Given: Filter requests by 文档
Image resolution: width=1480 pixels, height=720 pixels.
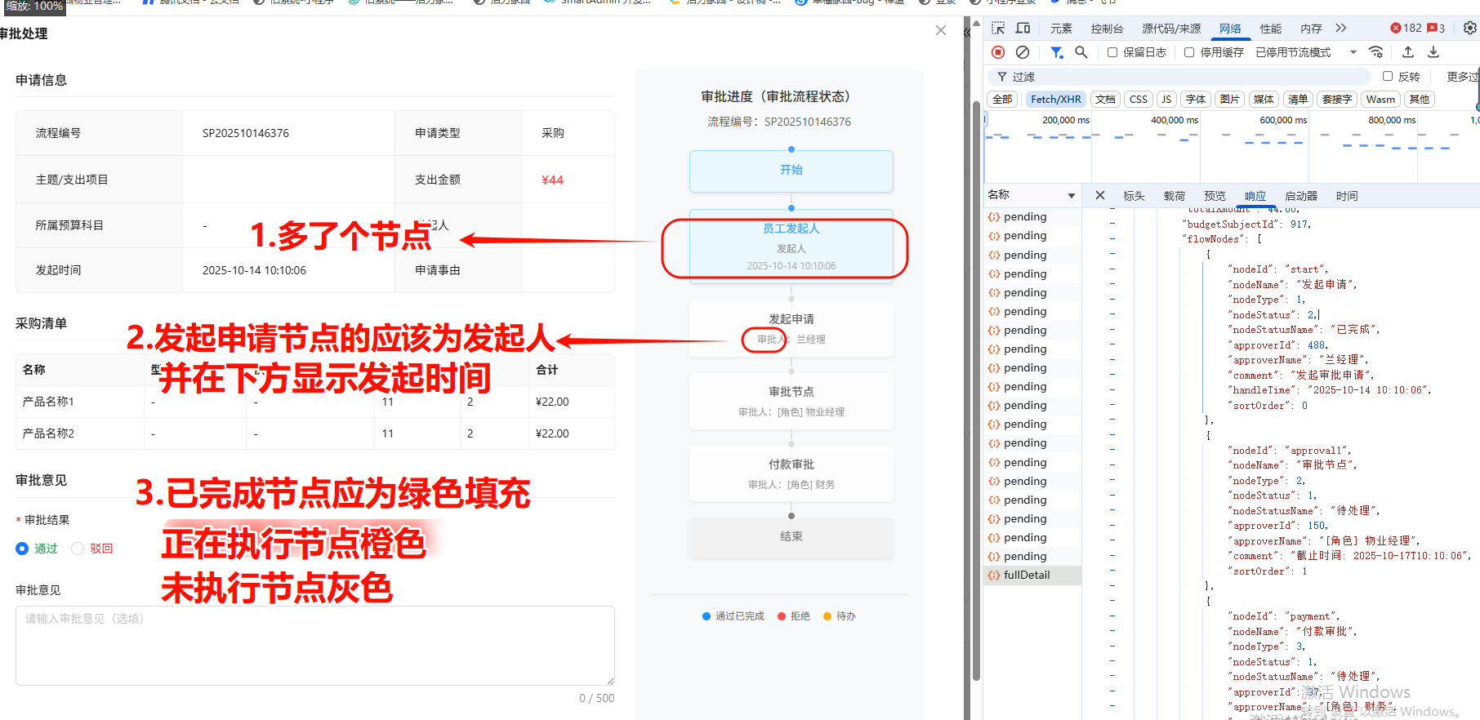Looking at the screenshot, I should tap(1105, 100).
